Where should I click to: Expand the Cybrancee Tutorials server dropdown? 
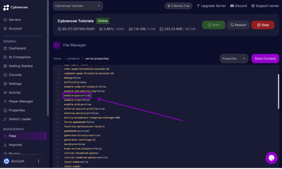(78, 6)
